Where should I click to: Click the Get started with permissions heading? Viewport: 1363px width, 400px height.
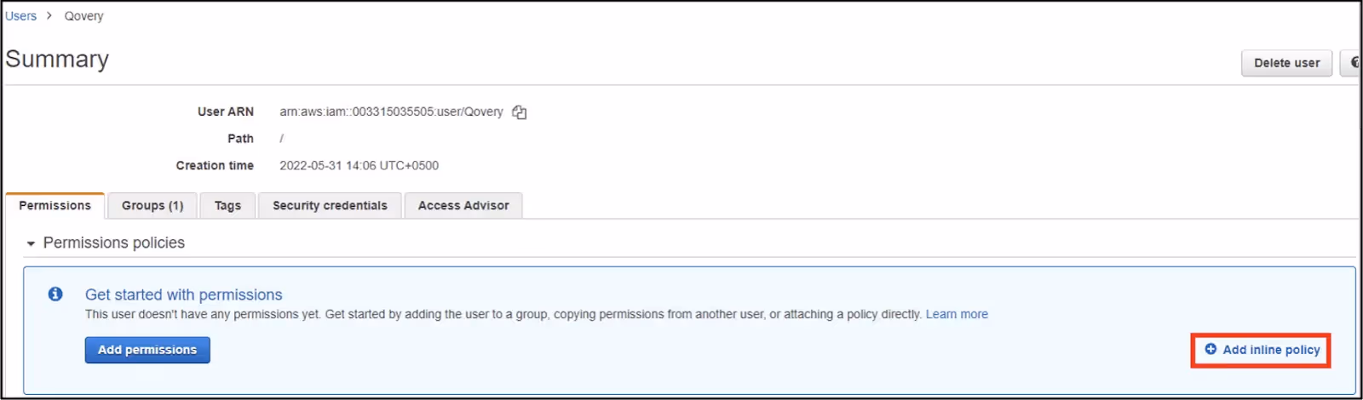pos(184,294)
